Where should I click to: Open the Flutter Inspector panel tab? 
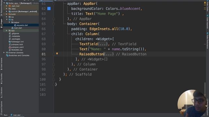click(208, 21)
